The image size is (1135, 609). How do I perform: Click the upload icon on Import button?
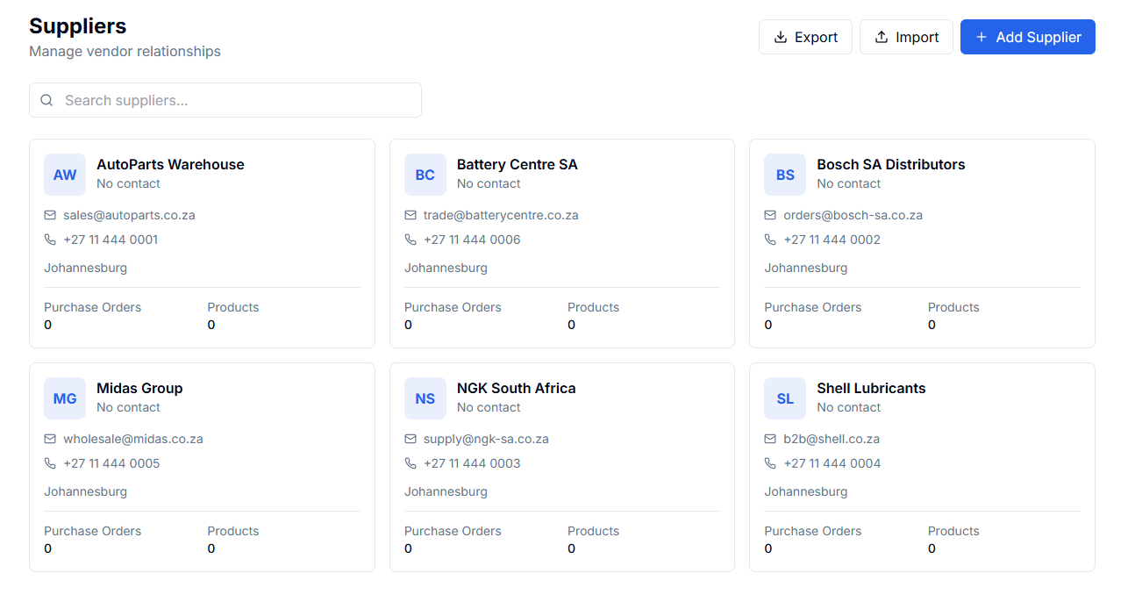883,37
